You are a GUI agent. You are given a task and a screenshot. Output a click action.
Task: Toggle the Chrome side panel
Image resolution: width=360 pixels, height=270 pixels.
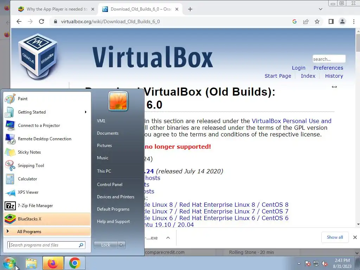pyautogui.click(x=331, y=21)
